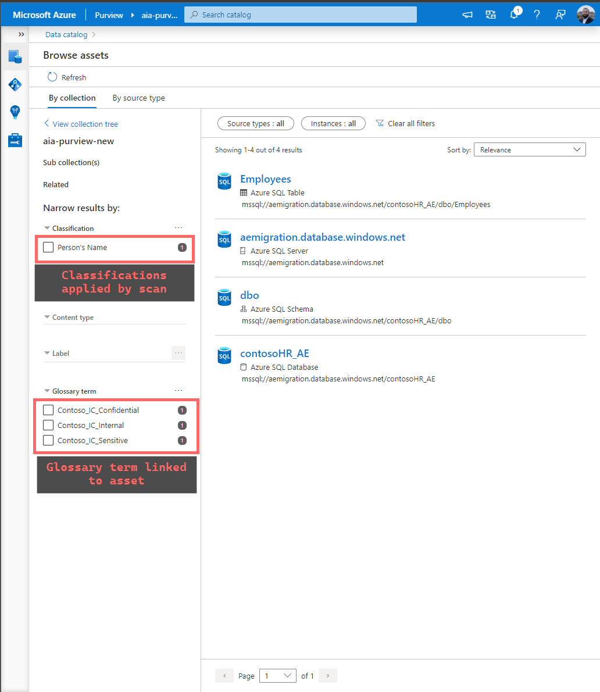Open the Data catalog sidebar icon
The image size is (600, 692).
pos(15,56)
